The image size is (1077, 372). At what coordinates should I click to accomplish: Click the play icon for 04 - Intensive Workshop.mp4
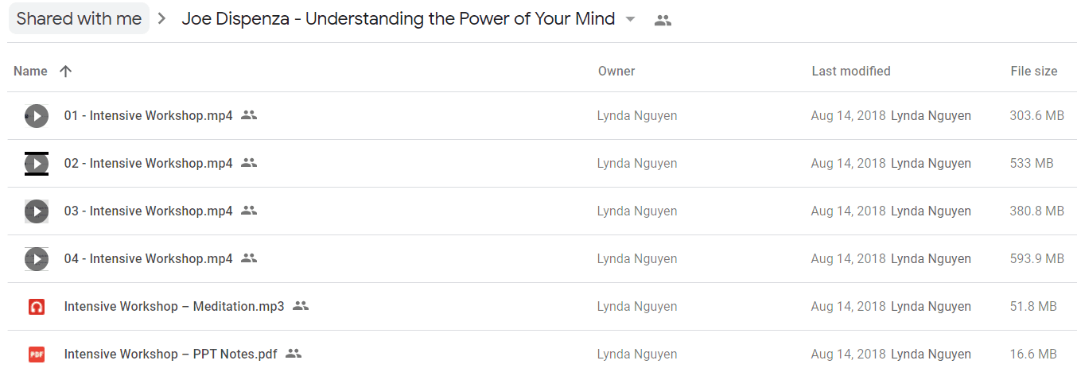point(37,259)
